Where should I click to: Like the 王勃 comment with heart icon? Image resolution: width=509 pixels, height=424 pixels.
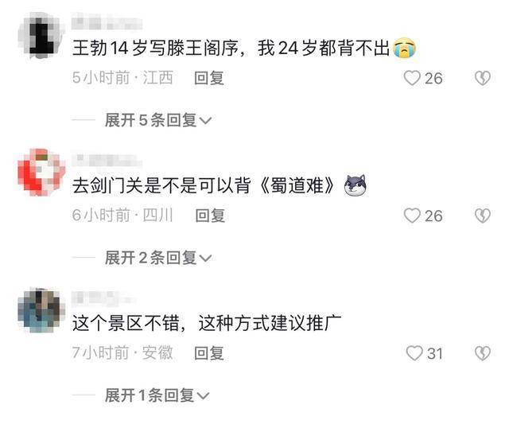412,78
